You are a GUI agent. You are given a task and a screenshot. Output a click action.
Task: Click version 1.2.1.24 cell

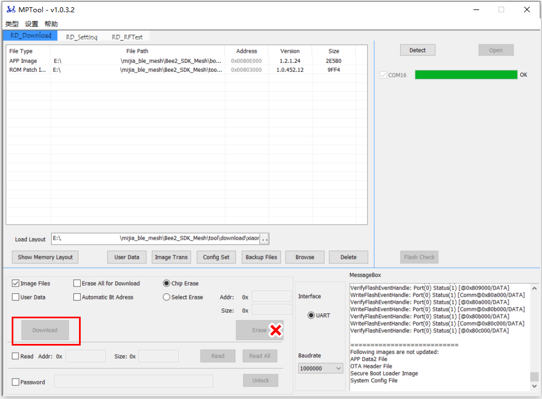pos(290,61)
